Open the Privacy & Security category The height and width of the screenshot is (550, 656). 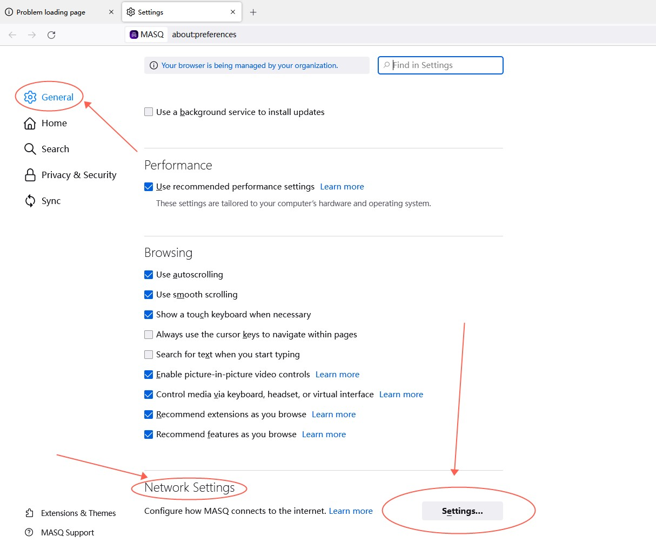[x=70, y=175]
